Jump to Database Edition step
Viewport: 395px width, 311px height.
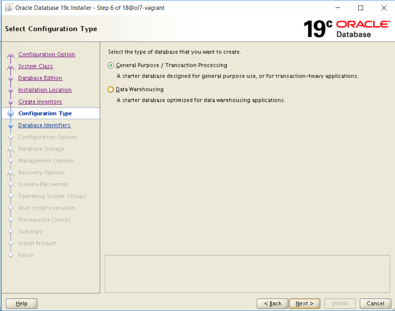click(40, 78)
